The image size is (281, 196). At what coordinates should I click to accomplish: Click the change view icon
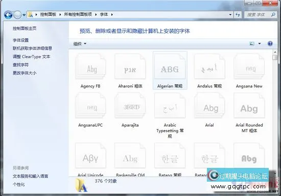(x=252, y=43)
